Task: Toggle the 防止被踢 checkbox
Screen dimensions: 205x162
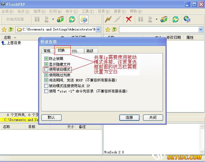Action: tap(46, 58)
